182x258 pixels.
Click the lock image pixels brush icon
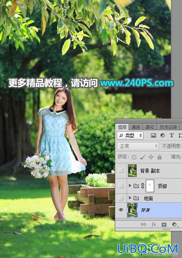click(142, 157)
